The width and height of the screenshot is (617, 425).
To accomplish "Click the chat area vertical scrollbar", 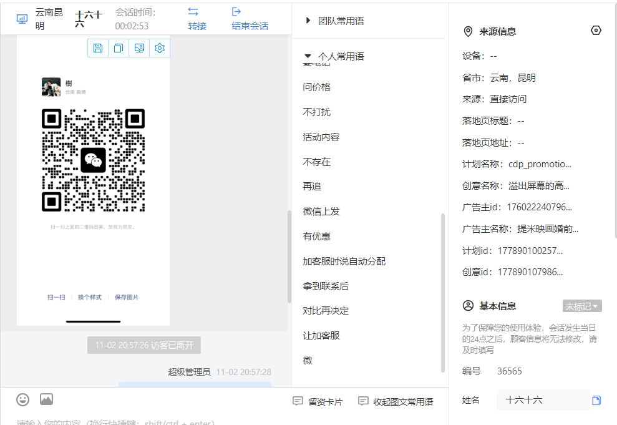I will (289, 256).
